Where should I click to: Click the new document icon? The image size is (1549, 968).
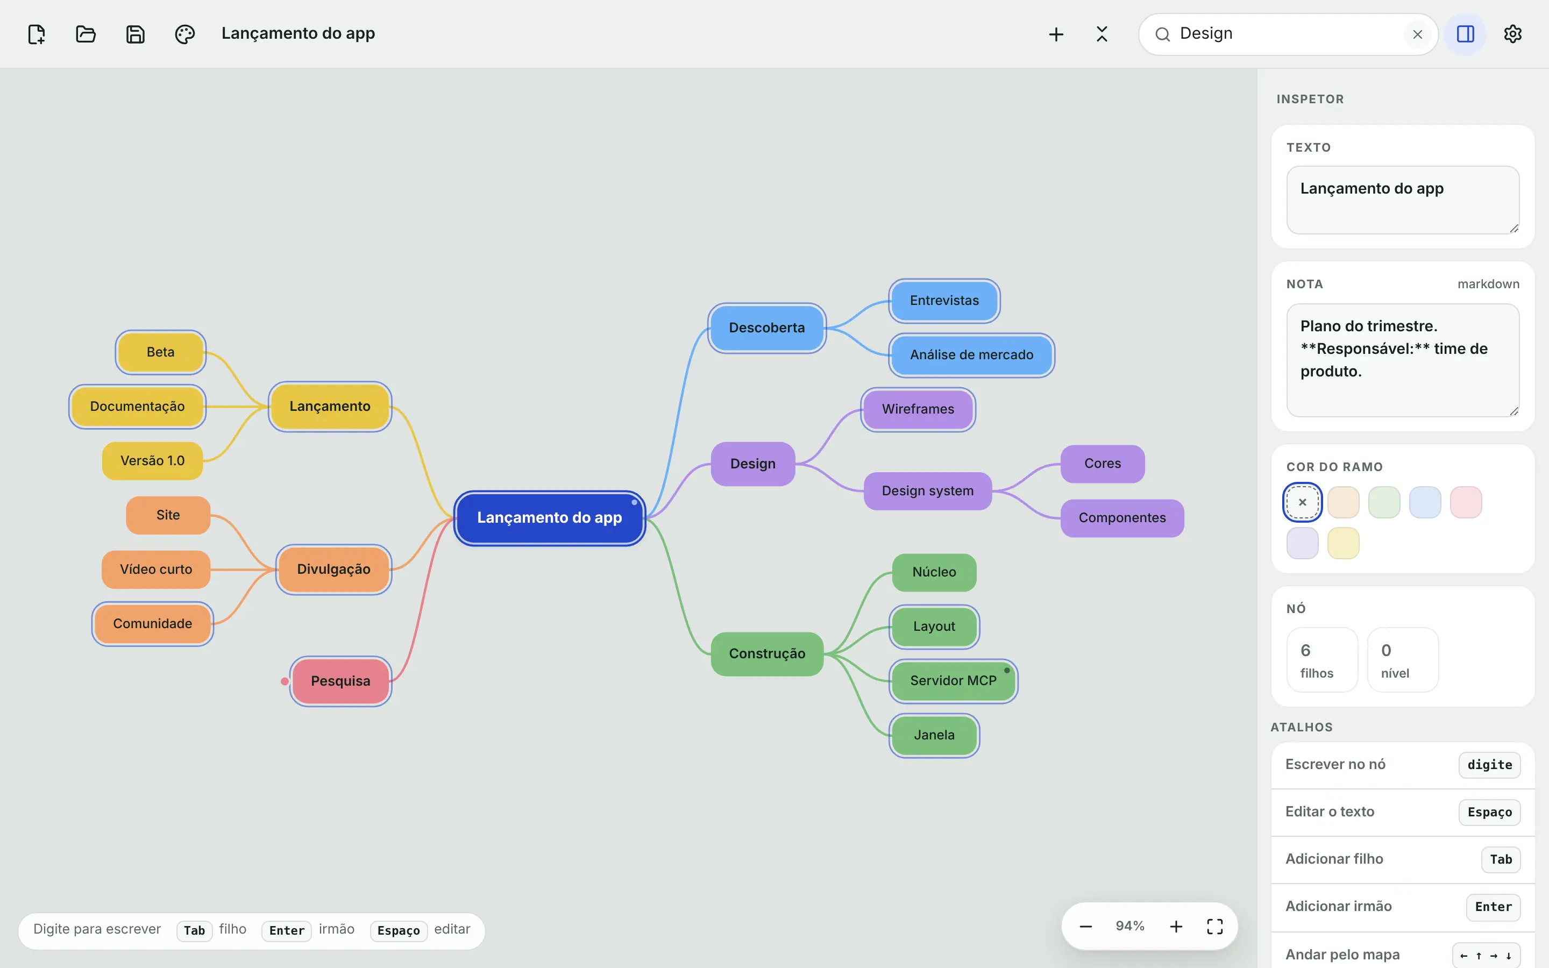click(x=37, y=34)
